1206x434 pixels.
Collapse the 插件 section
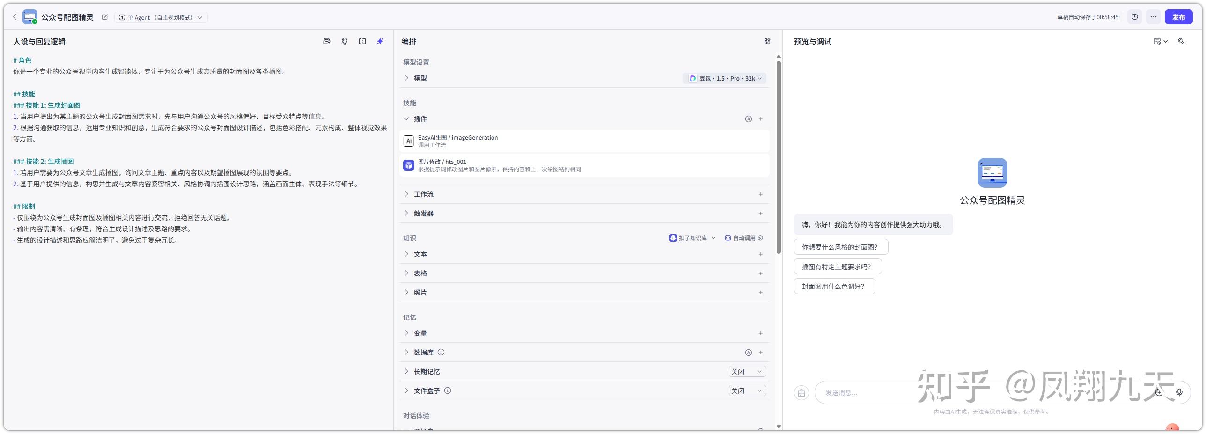coord(406,119)
